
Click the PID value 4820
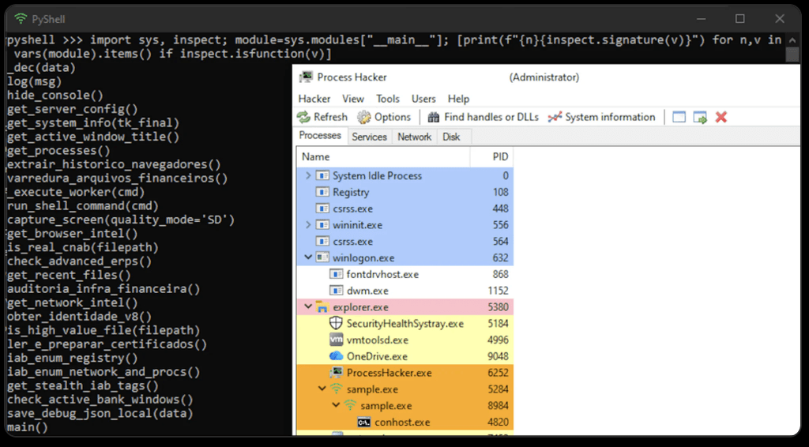click(x=498, y=423)
